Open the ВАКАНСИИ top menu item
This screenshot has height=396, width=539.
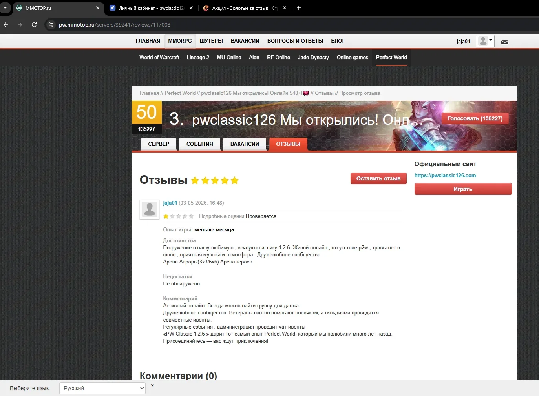[245, 41]
